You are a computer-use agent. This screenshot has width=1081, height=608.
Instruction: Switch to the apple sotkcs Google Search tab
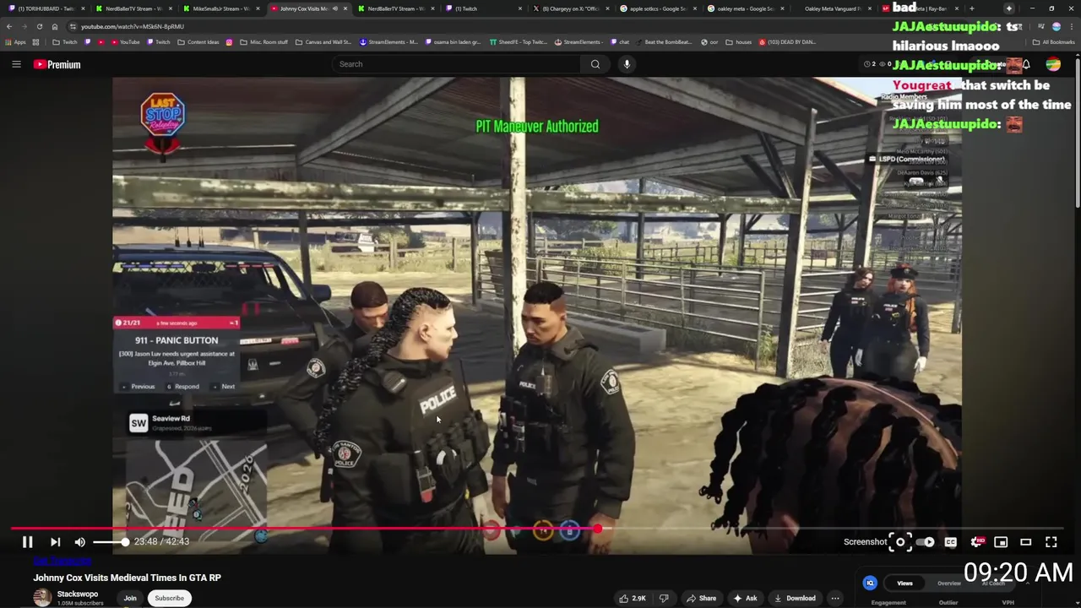click(659, 8)
